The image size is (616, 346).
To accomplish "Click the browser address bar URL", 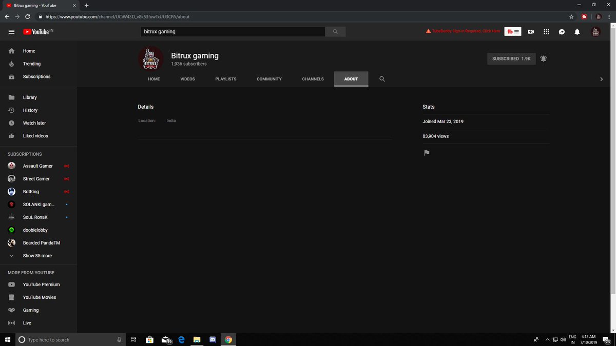I will [x=117, y=16].
